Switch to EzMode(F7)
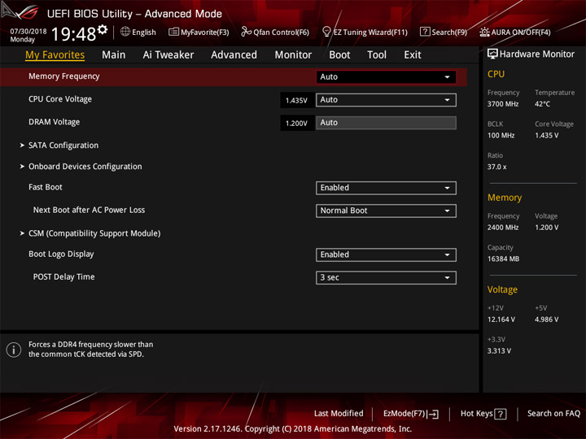 411,414
